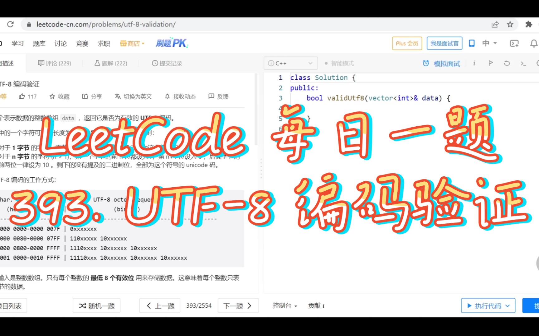Reload the page with the refresh icon
539x336 pixels.
(10, 24)
